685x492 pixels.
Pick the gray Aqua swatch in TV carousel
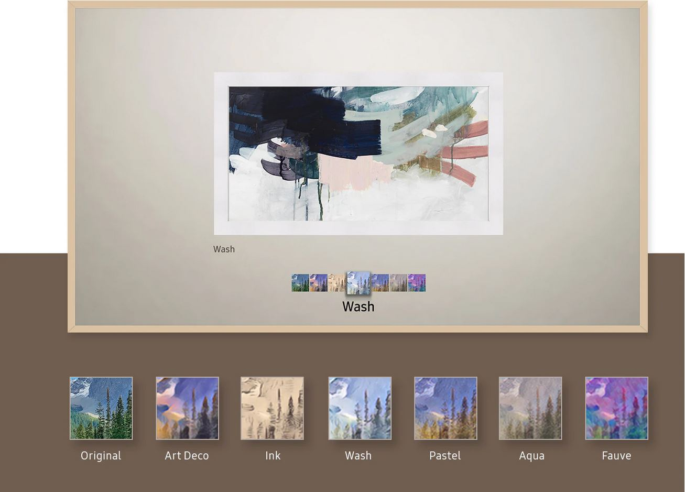coord(398,283)
